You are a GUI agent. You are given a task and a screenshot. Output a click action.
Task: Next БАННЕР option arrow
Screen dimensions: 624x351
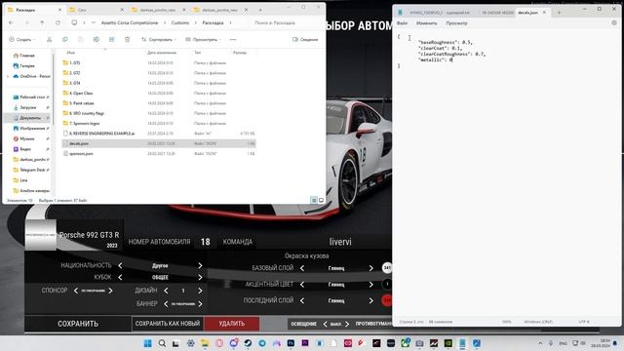click(x=200, y=303)
